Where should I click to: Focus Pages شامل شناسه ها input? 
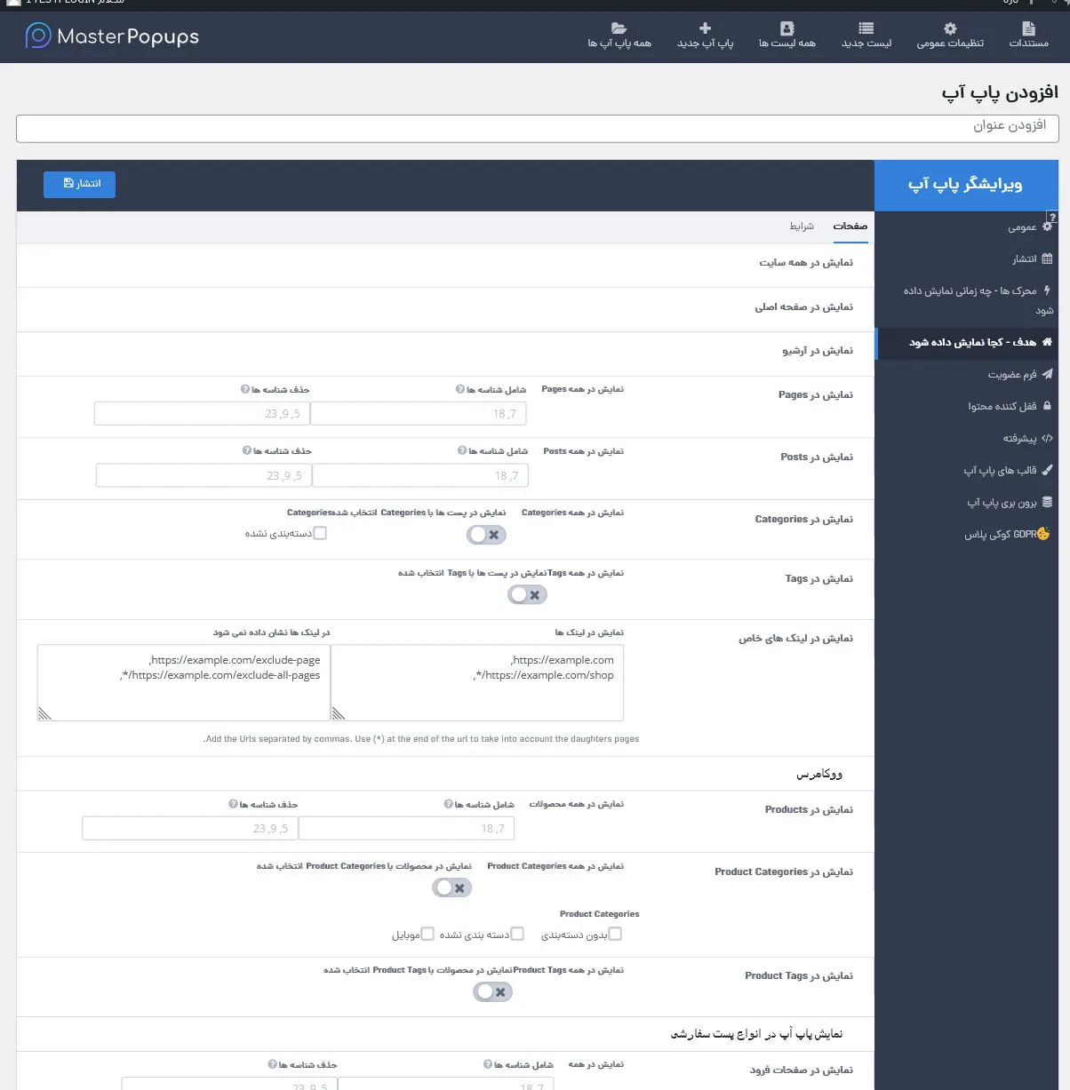(419, 414)
